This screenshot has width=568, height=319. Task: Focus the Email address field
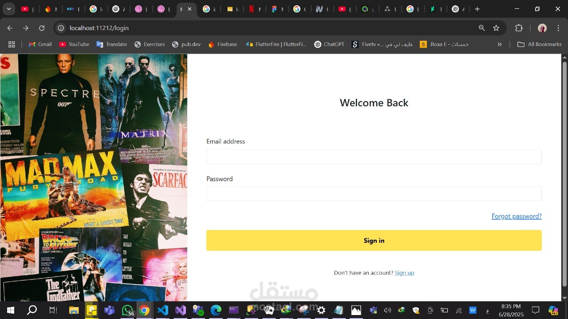[374, 156]
